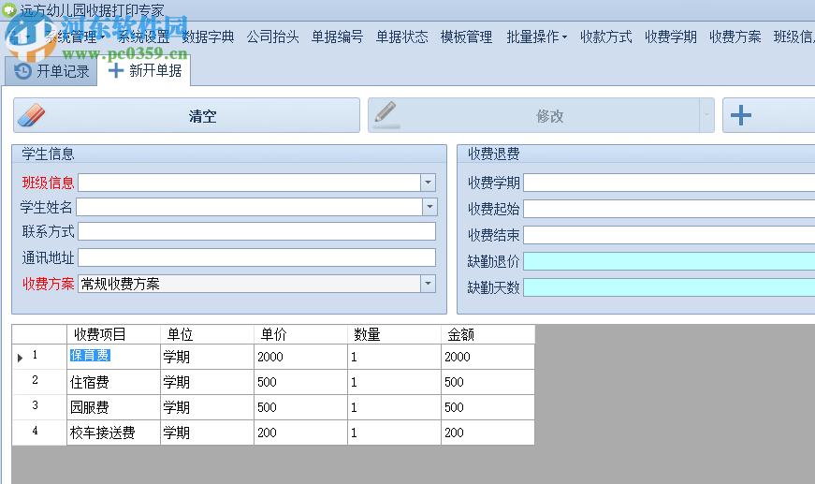The height and width of the screenshot is (484, 815).
Task: Click the 缺勤退价 cyan field
Action: pyautogui.click(x=669, y=261)
